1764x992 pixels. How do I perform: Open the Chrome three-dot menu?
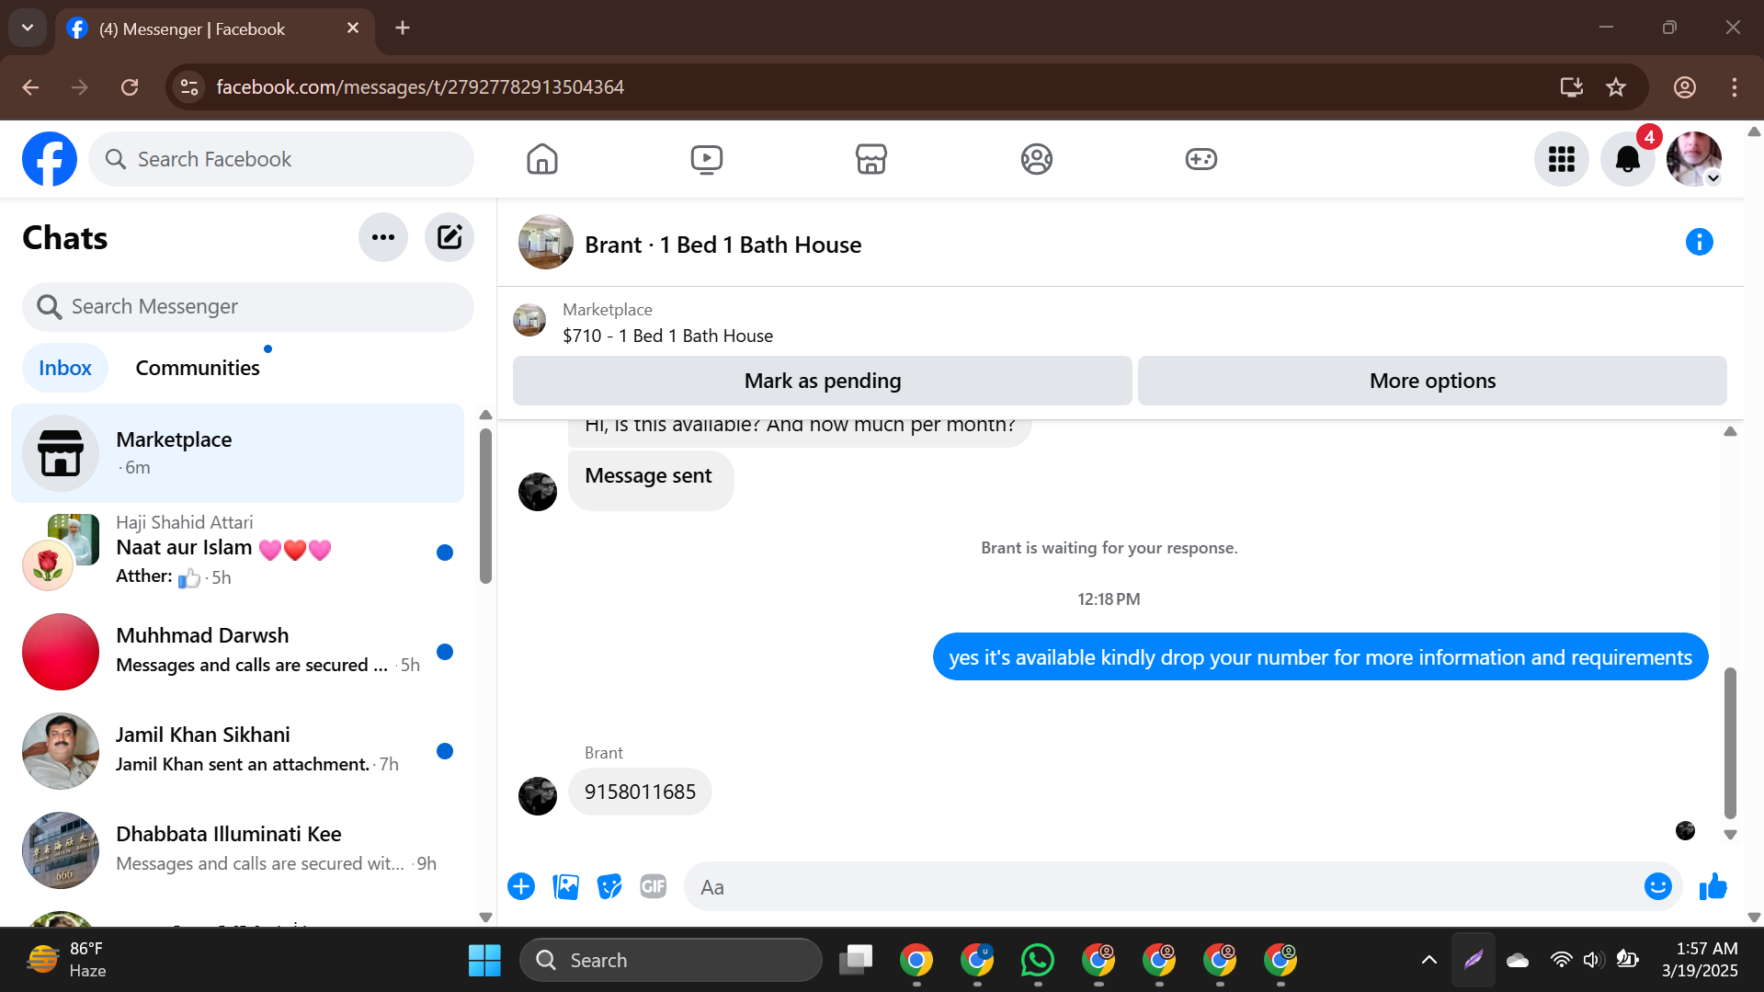tap(1734, 87)
